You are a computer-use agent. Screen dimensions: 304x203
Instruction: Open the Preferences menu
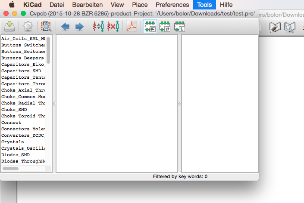tap(172, 5)
